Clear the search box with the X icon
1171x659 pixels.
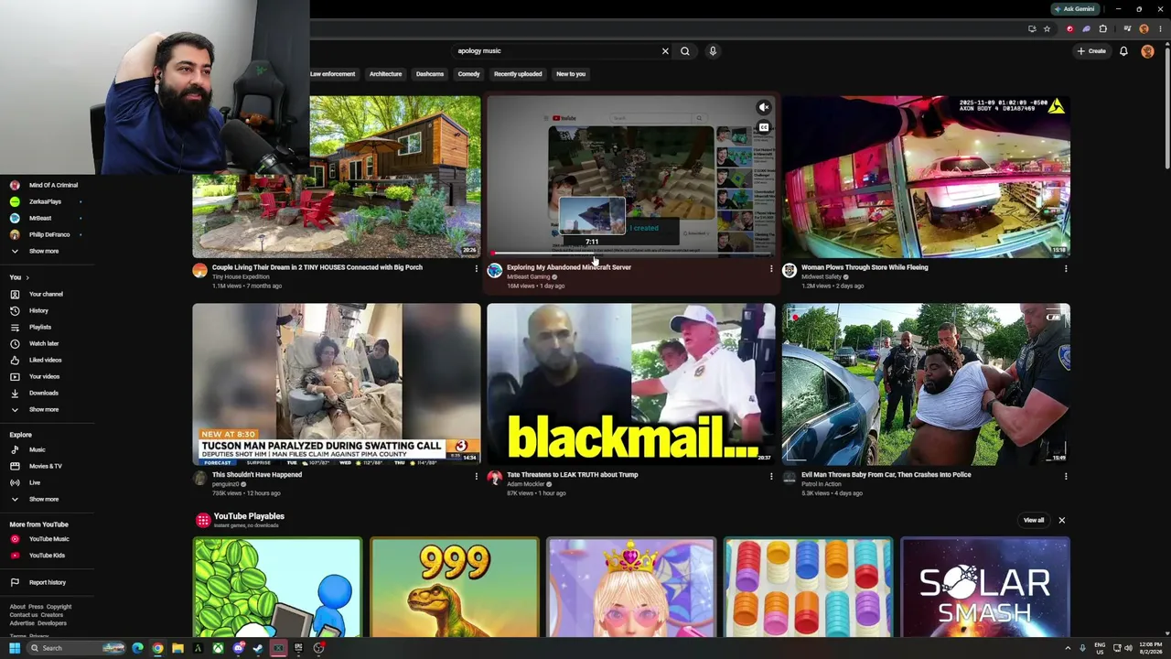point(665,51)
